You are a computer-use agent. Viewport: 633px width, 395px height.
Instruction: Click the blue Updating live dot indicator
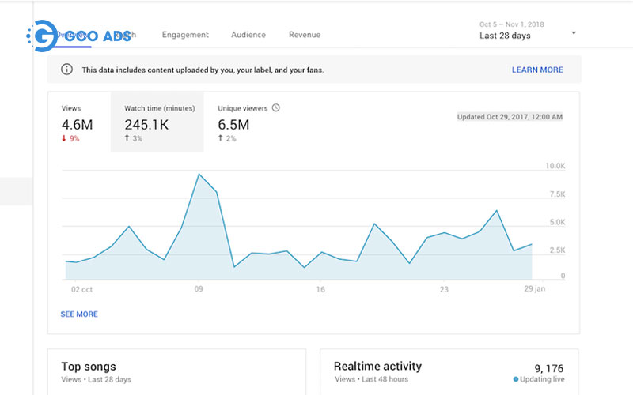(516, 379)
